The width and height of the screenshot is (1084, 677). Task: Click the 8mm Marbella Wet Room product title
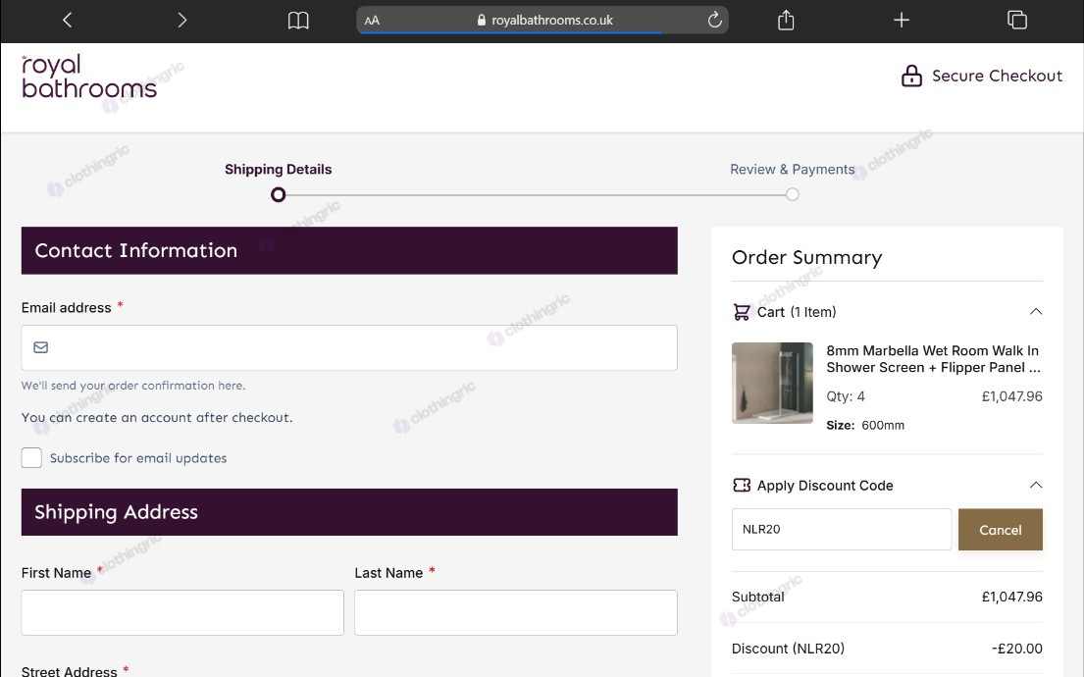pyautogui.click(x=933, y=359)
